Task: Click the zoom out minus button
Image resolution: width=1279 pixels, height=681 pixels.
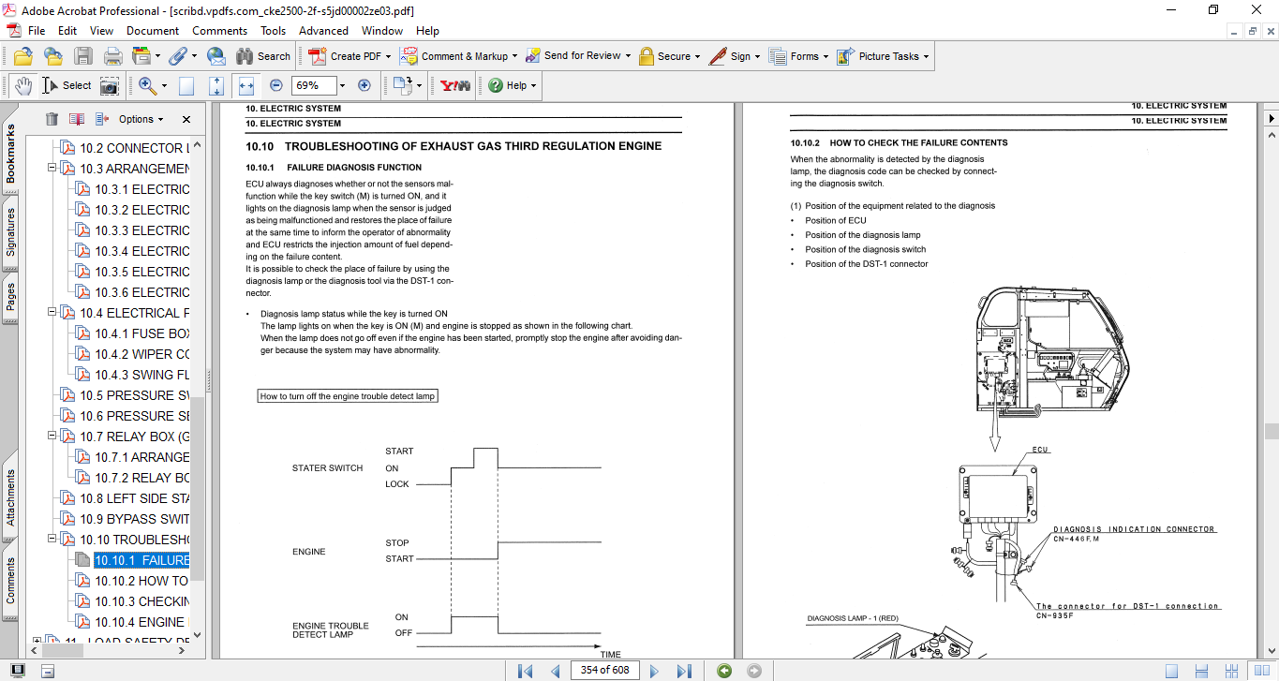Action: (275, 85)
